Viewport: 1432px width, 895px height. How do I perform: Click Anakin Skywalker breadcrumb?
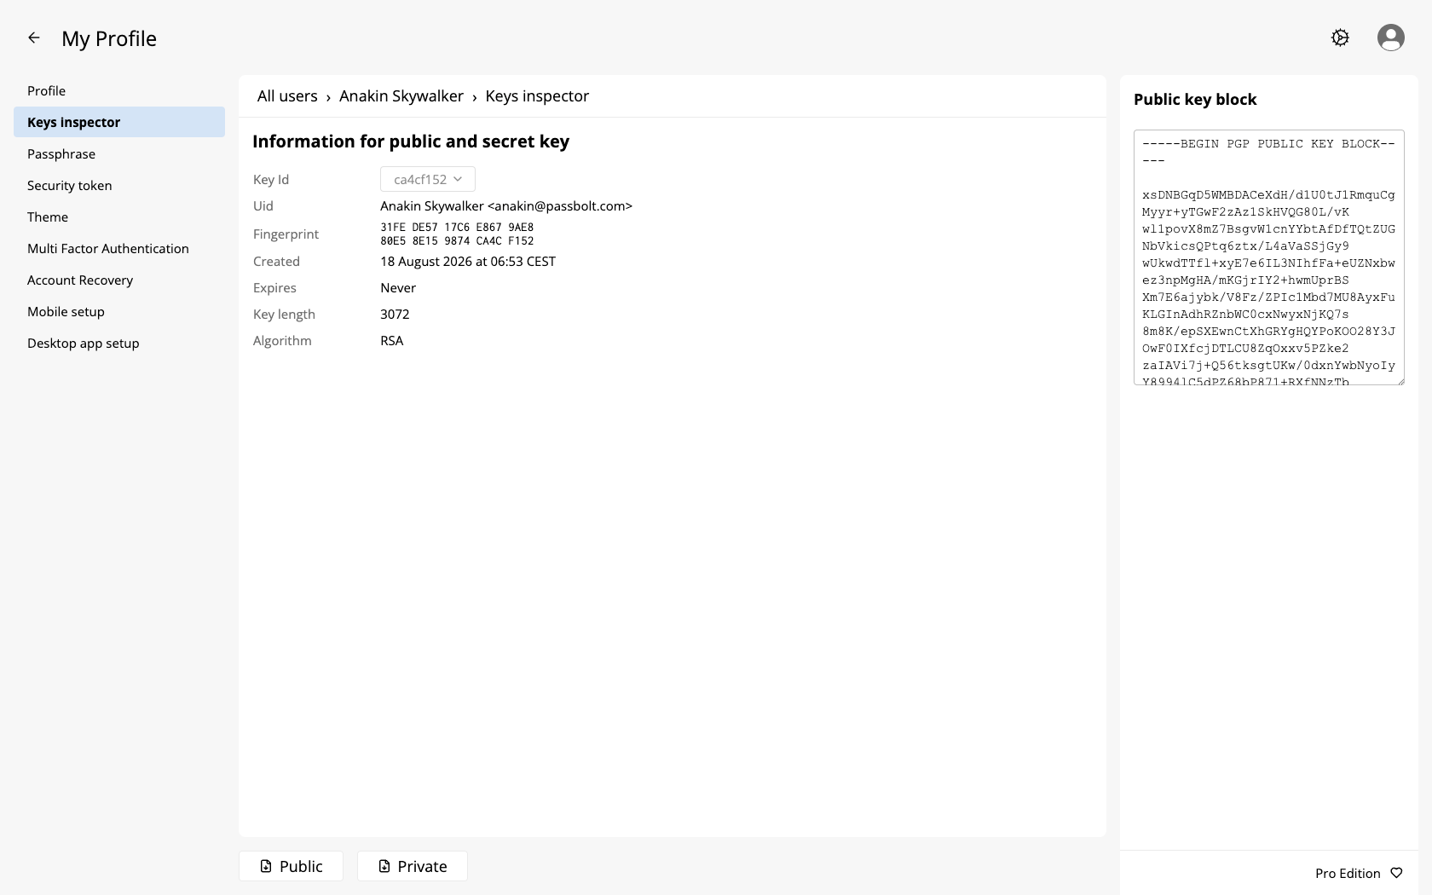(401, 96)
